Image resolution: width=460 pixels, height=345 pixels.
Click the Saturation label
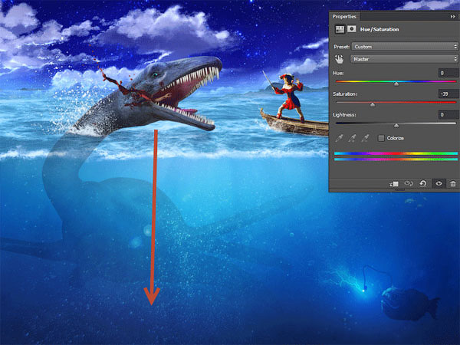point(345,94)
